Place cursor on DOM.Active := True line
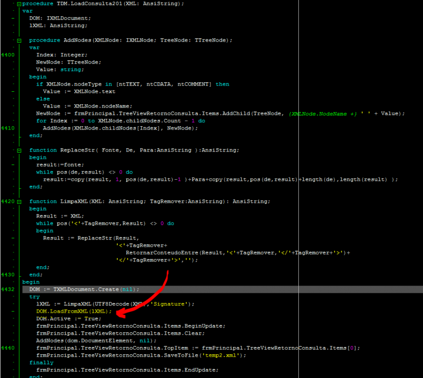The image size is (423, 378). click(68, 319)
